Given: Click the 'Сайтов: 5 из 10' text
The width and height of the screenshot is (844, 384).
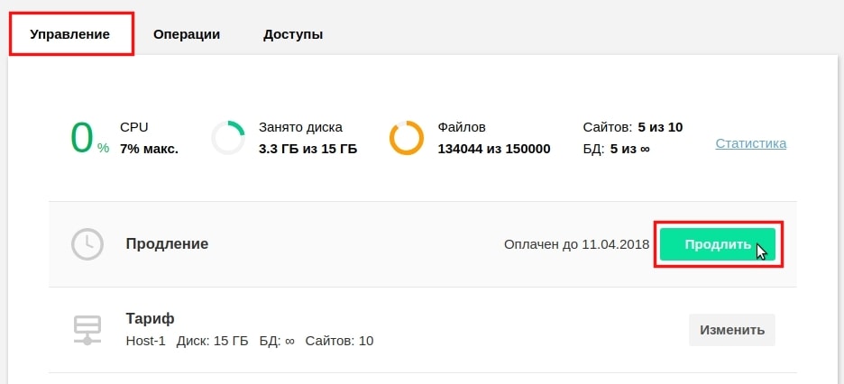Looking at the screenshot, I should point(633,127).
